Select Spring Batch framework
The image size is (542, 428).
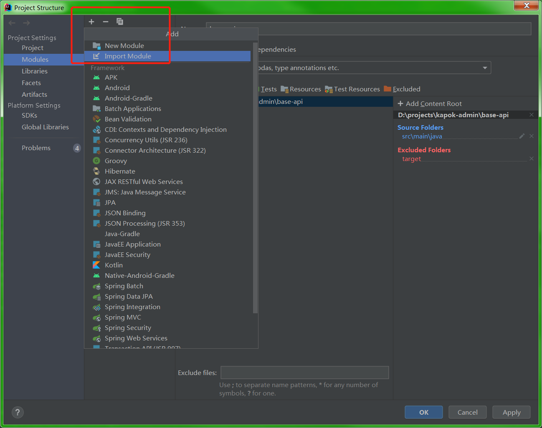[168, 286]
